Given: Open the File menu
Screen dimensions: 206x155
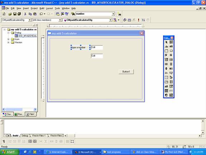Looking at the screenshot, I should pos(7,8).
